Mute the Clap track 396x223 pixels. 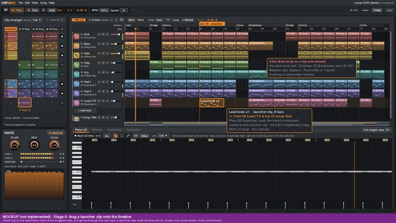tap(103, 63)
